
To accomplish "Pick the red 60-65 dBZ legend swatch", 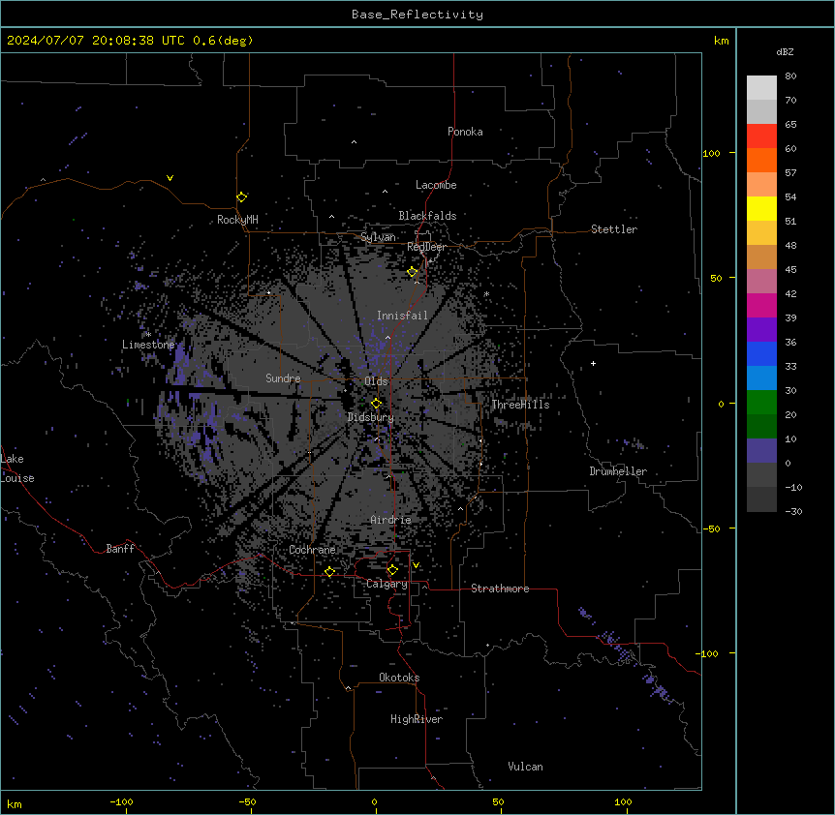I will click(x=761, y=136).
